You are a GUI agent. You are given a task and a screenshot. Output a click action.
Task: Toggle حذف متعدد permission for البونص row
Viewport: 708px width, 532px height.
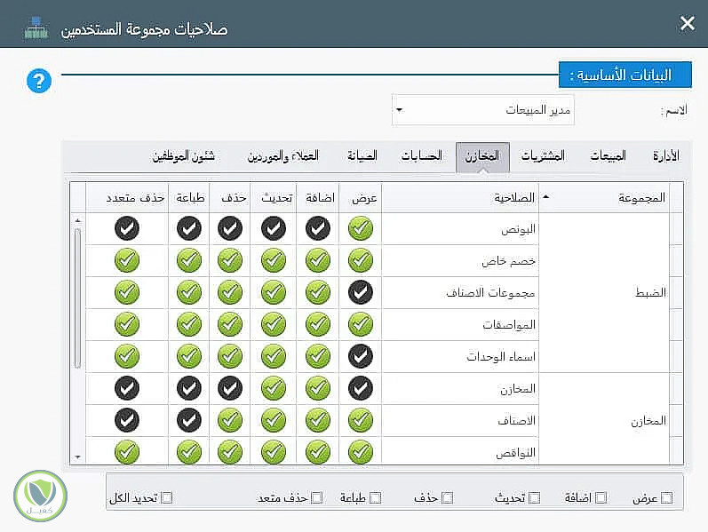pyautogui.click(x=127, y=228)
